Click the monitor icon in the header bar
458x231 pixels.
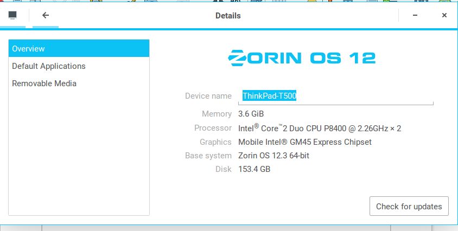(x=12, y=15)
